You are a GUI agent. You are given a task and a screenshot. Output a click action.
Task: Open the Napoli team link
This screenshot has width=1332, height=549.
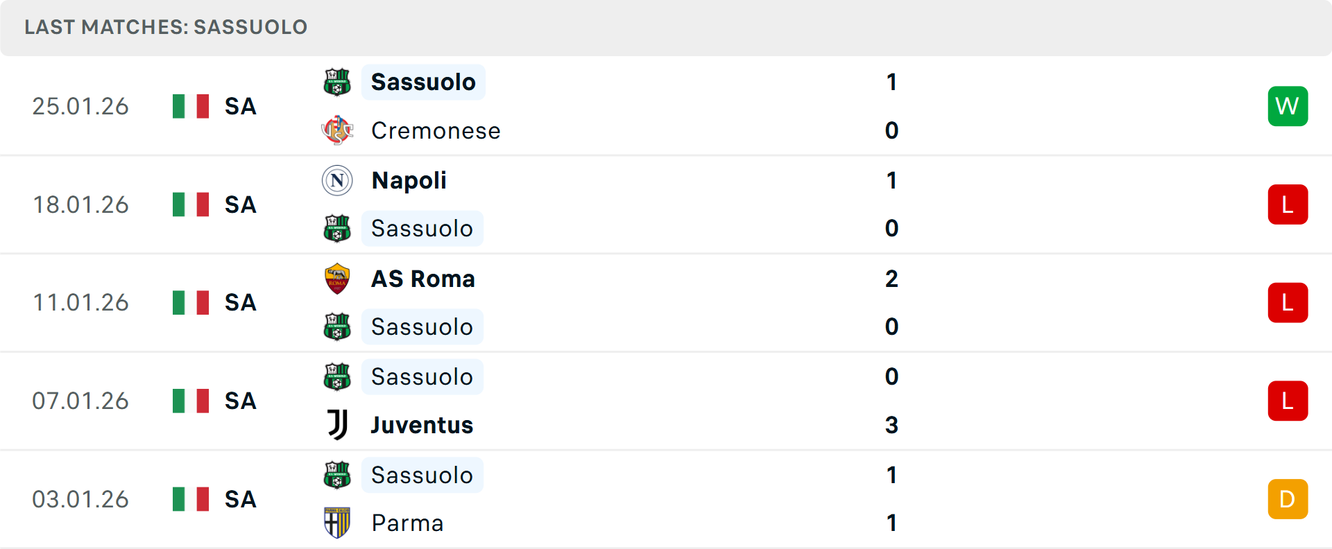pyautogui.click(x=409, y=180)
